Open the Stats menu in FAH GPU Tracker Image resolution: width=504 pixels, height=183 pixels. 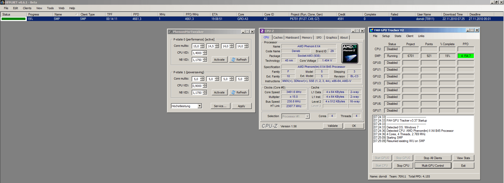pyautogui.click(x=398, y=36)
